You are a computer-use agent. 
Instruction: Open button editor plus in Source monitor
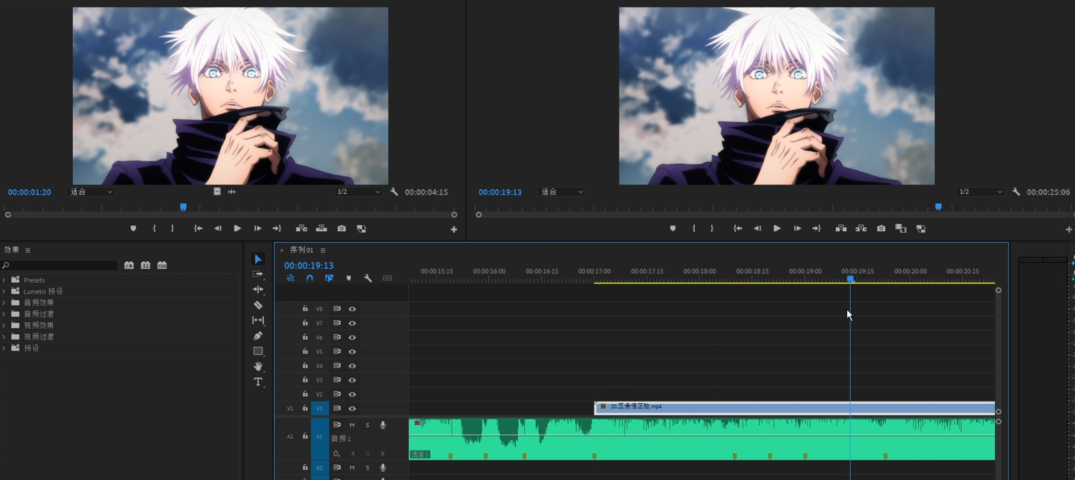click(454, 229)
